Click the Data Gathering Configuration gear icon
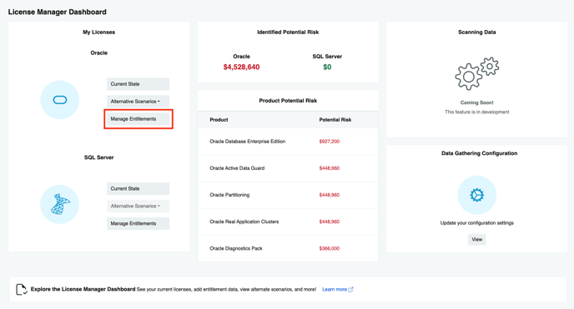 476,195
